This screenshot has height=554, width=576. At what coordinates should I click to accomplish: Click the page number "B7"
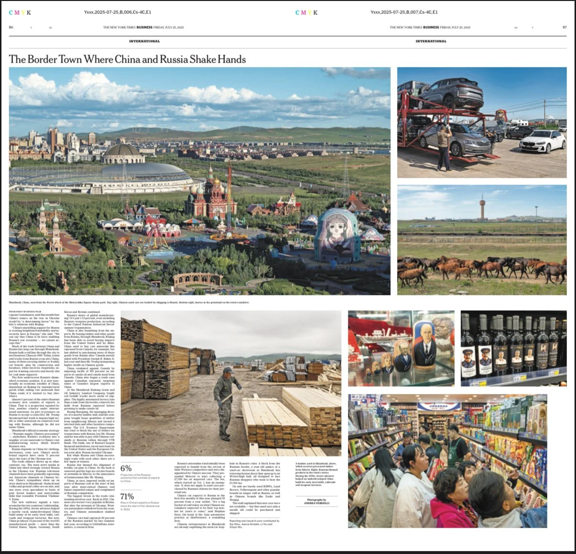565,27
